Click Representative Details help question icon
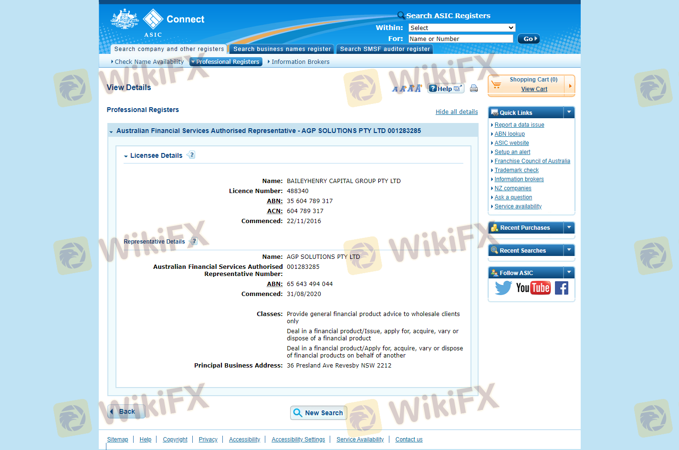Screen dimensions: 679x450 (194, 241)
